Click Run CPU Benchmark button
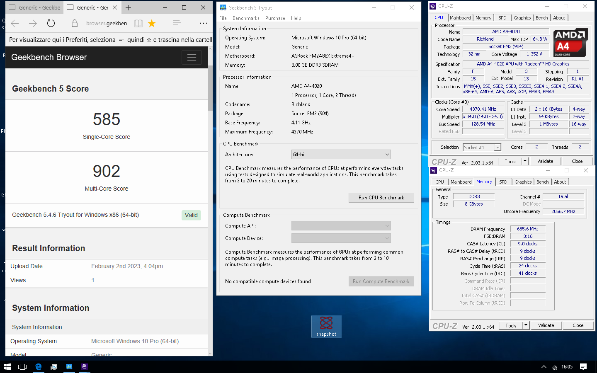The height and width of the screenshot is (373, 597). 381,198
